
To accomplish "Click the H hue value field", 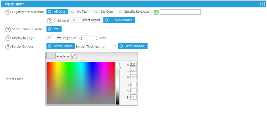I will tap(133, 85).
